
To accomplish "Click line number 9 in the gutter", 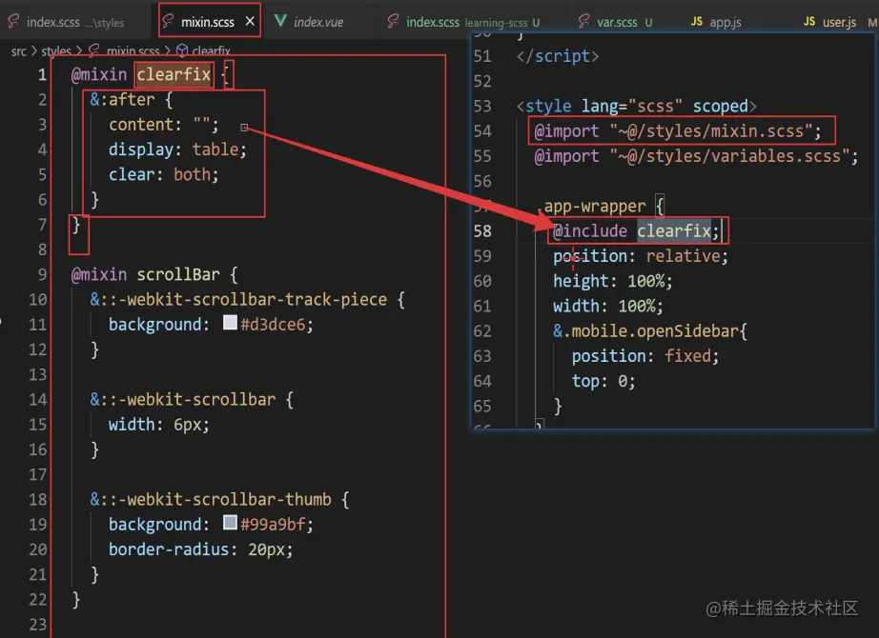I will pyautogui.click(x=42, y=274).
